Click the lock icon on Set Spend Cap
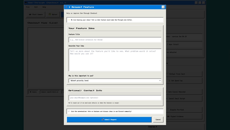The height and width of the screenshot is (130, 230). point(169,80)
